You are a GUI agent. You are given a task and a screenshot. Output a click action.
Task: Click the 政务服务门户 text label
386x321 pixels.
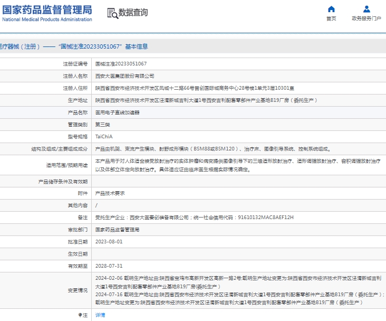pyautogui.click(x=366, y=18)
